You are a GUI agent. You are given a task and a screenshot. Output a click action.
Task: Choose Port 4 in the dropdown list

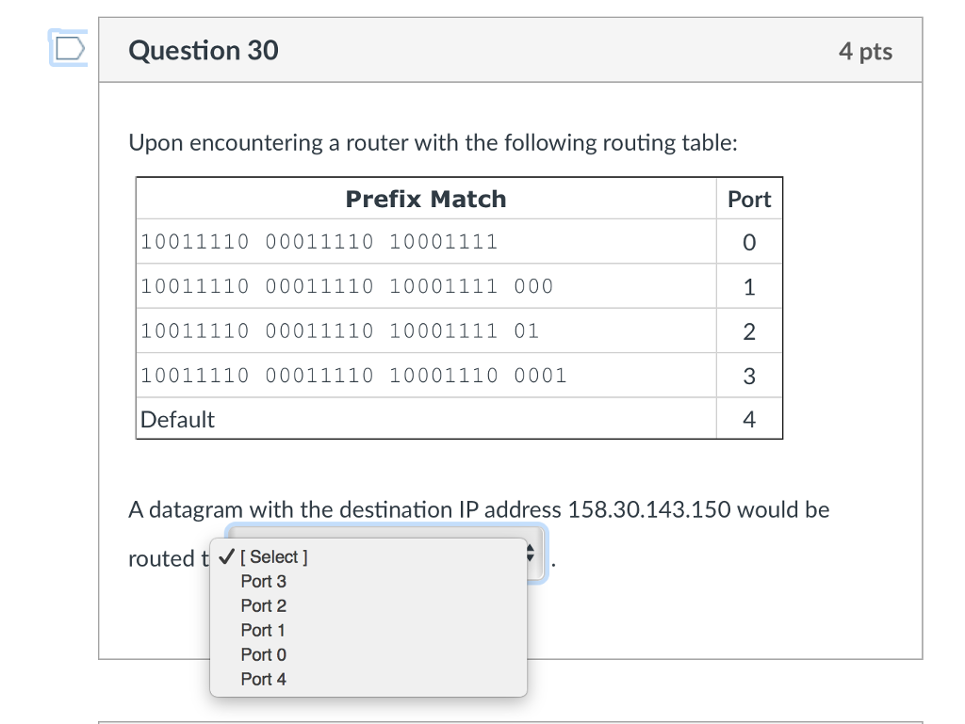[x=264, y=679]
